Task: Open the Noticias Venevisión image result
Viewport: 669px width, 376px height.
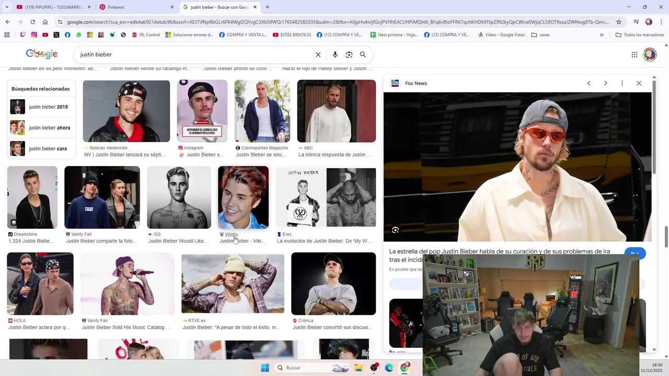Action: (126, 111)
